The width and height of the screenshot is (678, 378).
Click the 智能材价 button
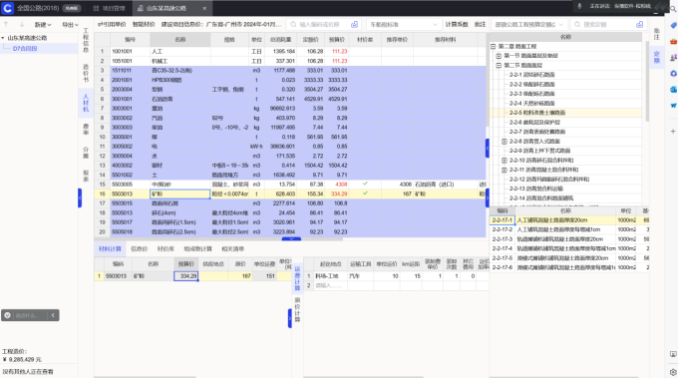(144, 25)
